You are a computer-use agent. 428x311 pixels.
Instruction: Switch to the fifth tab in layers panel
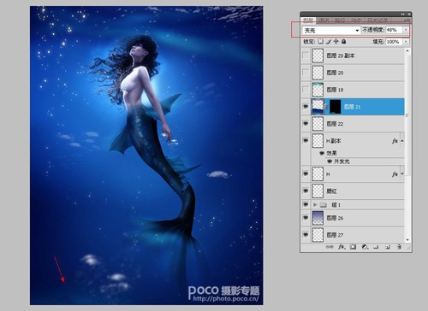point(377,21)
